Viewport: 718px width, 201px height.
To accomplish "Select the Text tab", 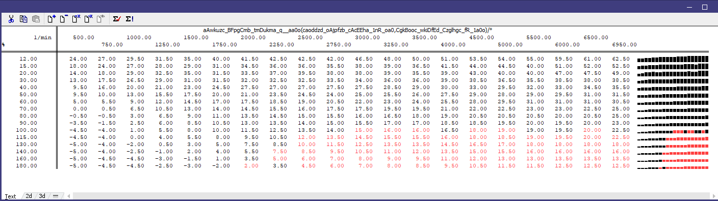I will click(11, 196).
